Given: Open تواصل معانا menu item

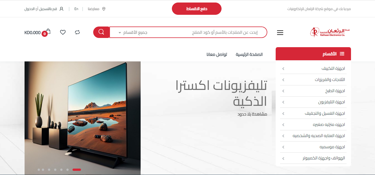Looking at the screenshot, I should point(217,54).
